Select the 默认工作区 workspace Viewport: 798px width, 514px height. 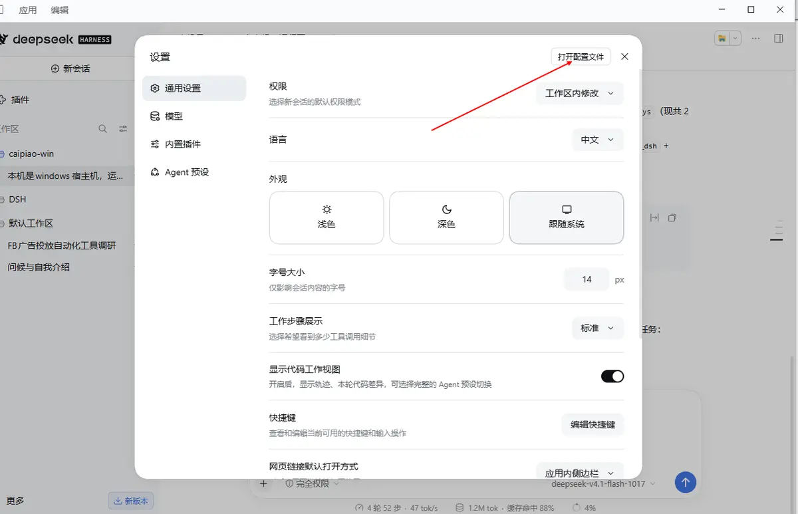[x=31, y=223]
